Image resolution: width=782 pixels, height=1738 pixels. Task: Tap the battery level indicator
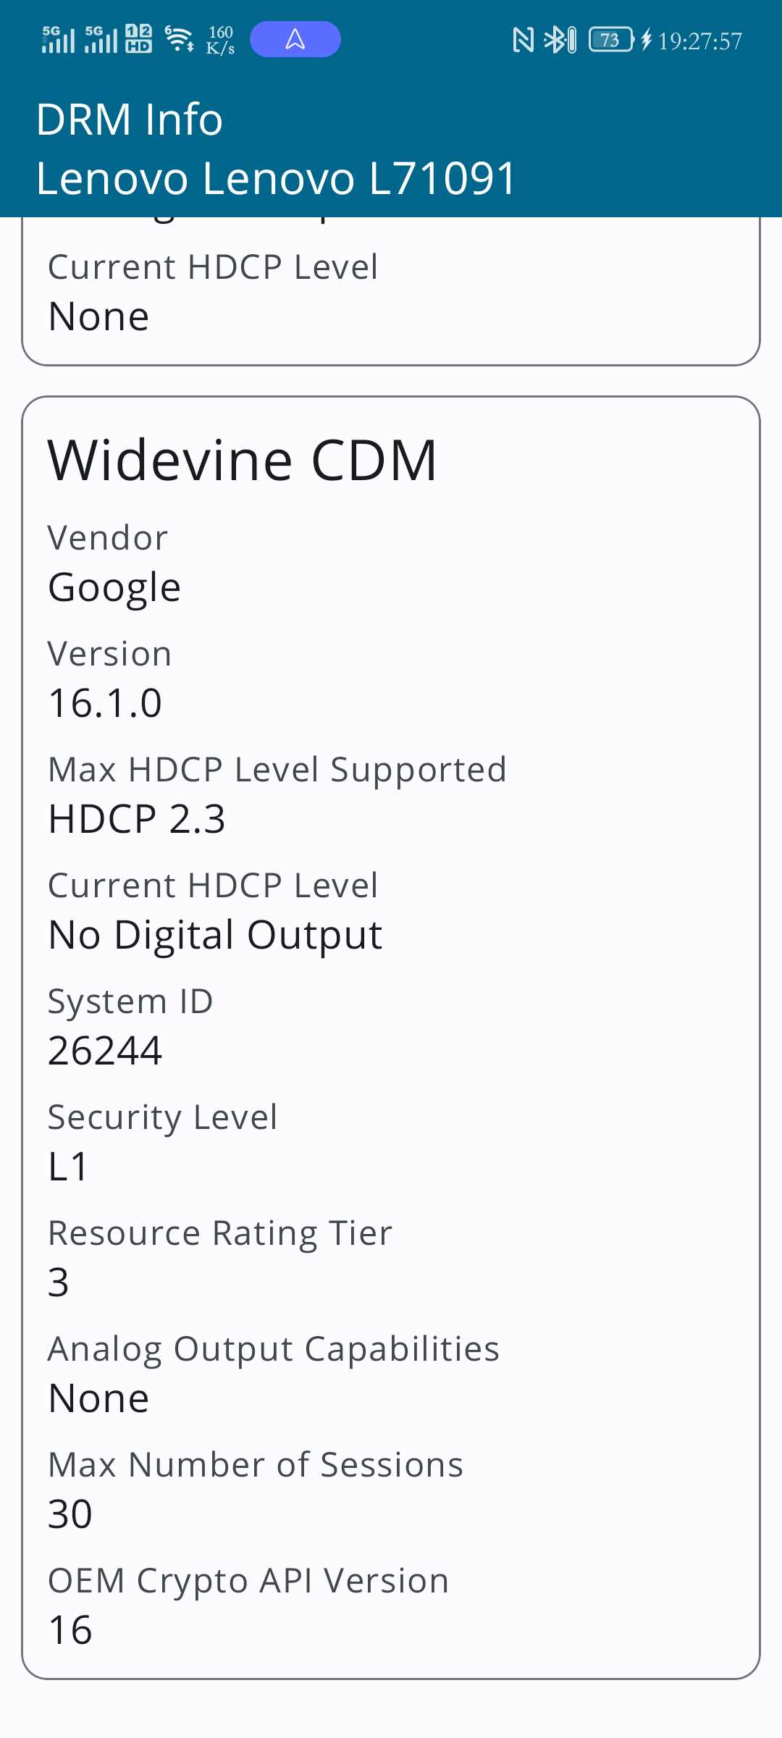612,40
